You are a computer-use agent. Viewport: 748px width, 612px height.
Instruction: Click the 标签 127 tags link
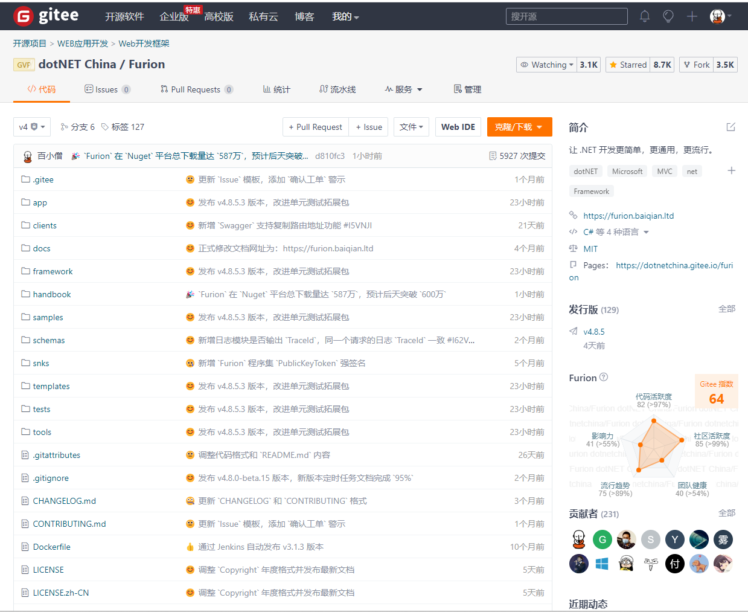tap(123, 127)
